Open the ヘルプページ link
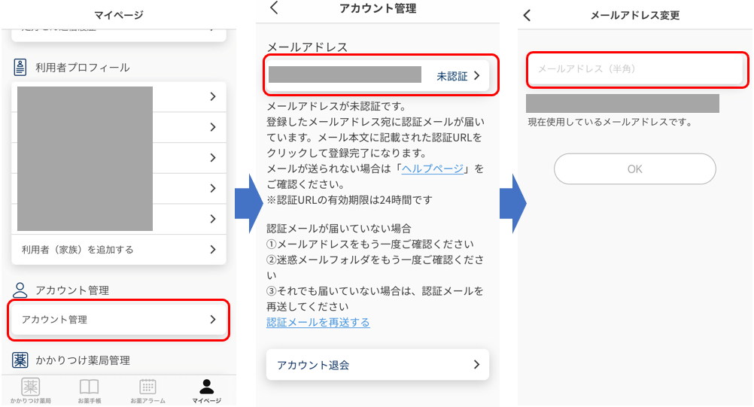The width and height of the screenshot is (754, 407). point(432,169)
